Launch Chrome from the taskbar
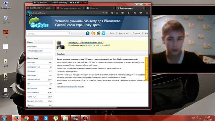 26,118
